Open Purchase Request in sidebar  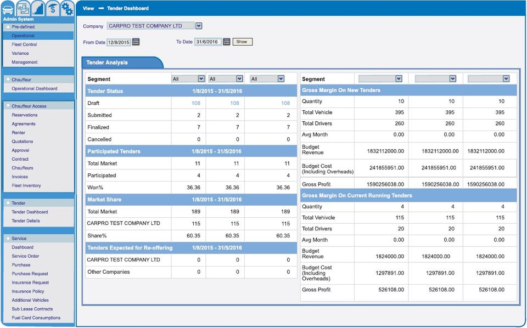(x=30, y=274)
